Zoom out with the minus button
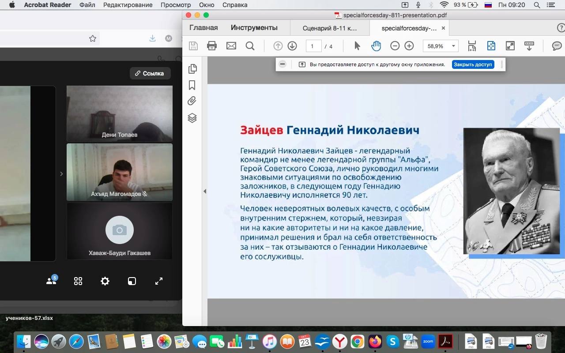 coord(395,46)
